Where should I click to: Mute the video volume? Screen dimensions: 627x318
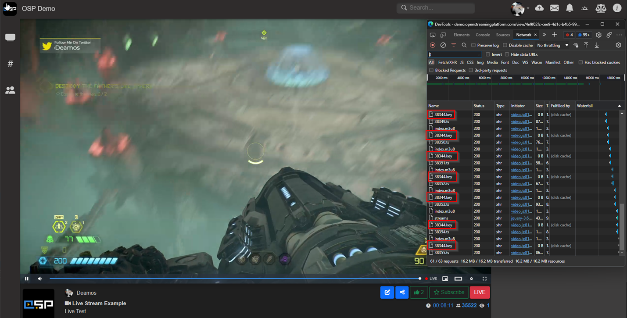(x=40, y=279)
